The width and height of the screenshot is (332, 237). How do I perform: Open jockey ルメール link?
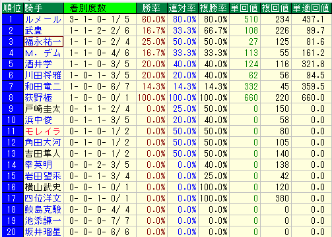[43, 20]
